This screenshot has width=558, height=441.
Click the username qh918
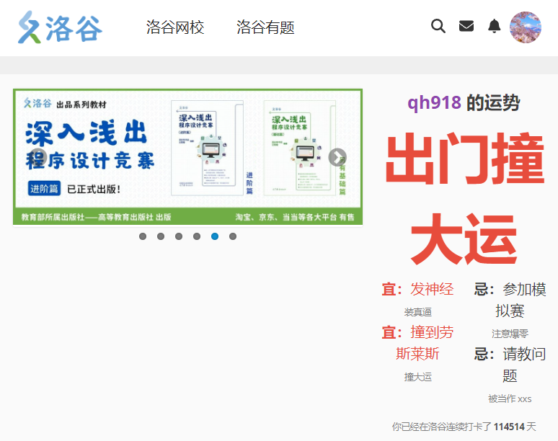(434, 103)
